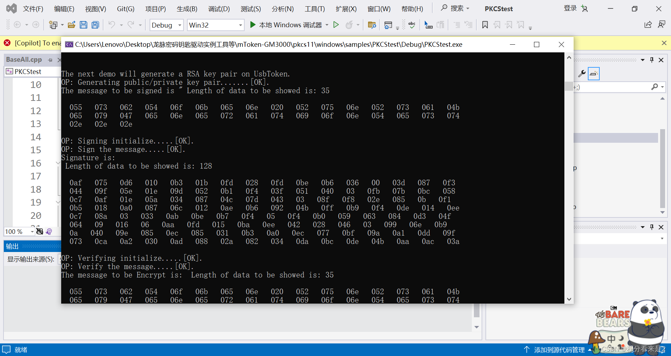Click the 登录 sign-in button
The width and height of the screenshot is (671, 356).
570,8
